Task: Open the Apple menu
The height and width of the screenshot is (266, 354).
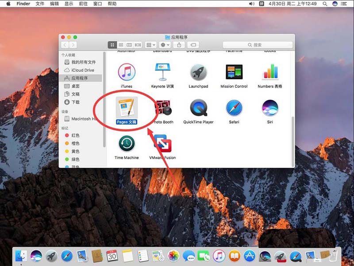Action: 8,4
